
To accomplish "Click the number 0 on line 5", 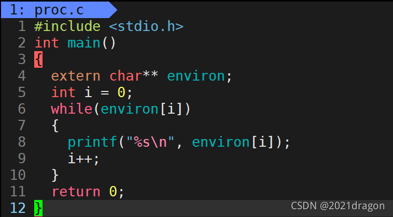I will pyautogui.click(x=121, y=92).
